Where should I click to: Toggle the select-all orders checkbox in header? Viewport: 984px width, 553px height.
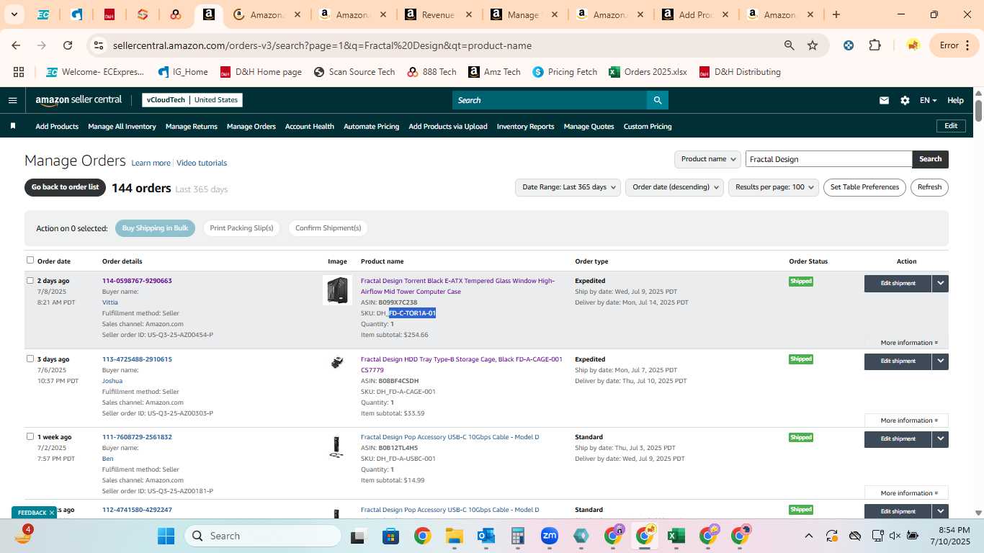tap(30, 260)
